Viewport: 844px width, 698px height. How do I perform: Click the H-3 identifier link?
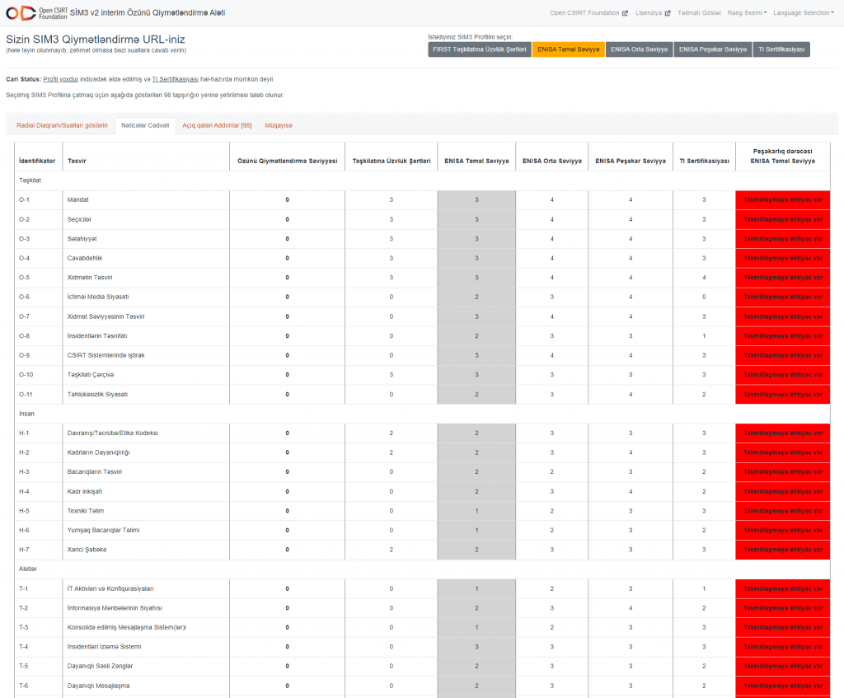tap(24, 471)
